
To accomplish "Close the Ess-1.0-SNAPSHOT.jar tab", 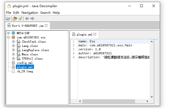I will (x=46, y=25).
